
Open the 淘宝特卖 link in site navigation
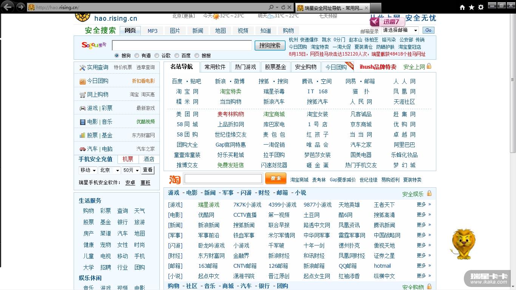pyautogui.click(x=230, y=91)
